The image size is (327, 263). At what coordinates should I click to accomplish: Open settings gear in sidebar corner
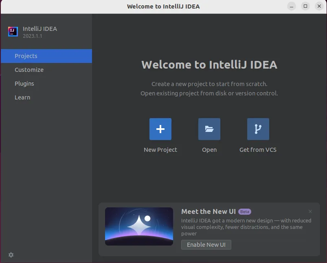pyautogui.click(x=11, y=255)
